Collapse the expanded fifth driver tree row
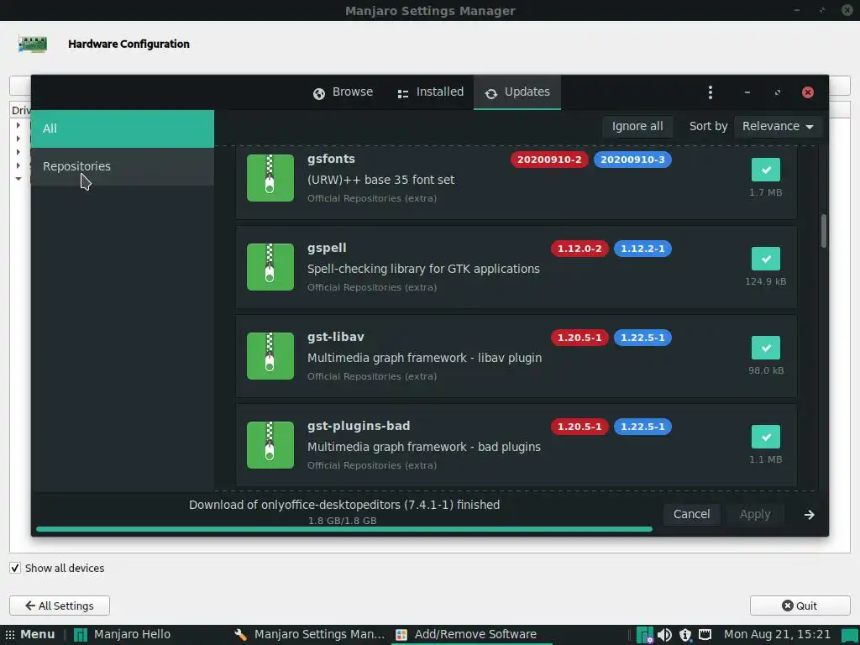 pyautogui.click(x=18, y=178)
